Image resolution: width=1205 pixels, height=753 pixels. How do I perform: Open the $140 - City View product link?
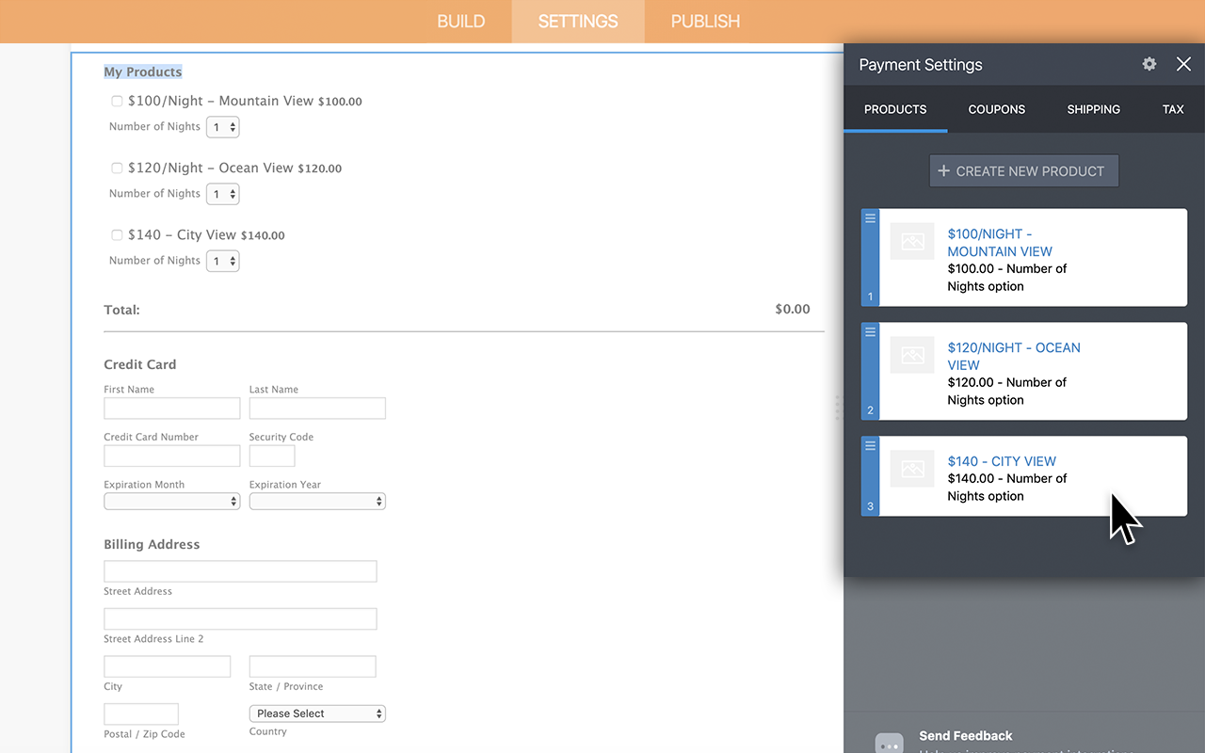1002,461
